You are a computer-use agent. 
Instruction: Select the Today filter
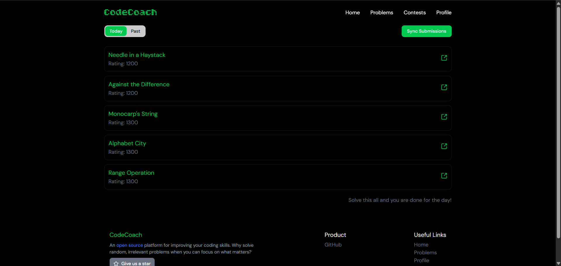[x=116, y=31]
